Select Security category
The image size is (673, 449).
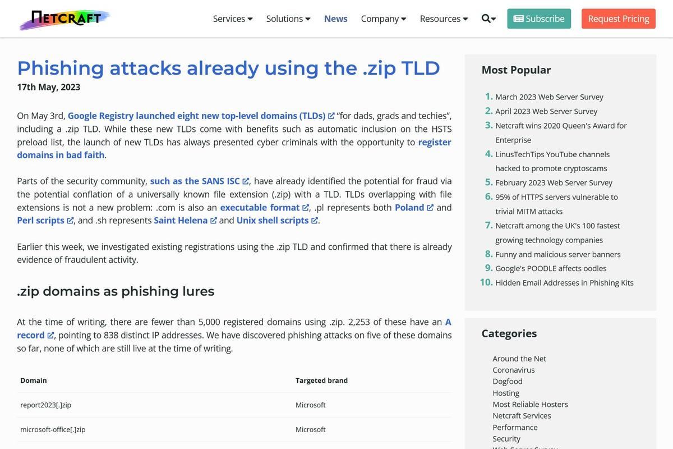[x=506, y=439]
